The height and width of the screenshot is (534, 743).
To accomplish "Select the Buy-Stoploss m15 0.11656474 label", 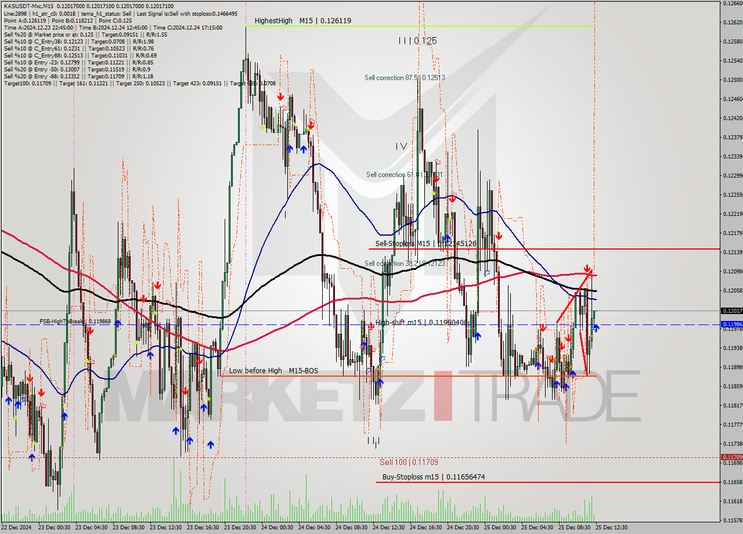I will pyautogui.click(x=434, y=477).
